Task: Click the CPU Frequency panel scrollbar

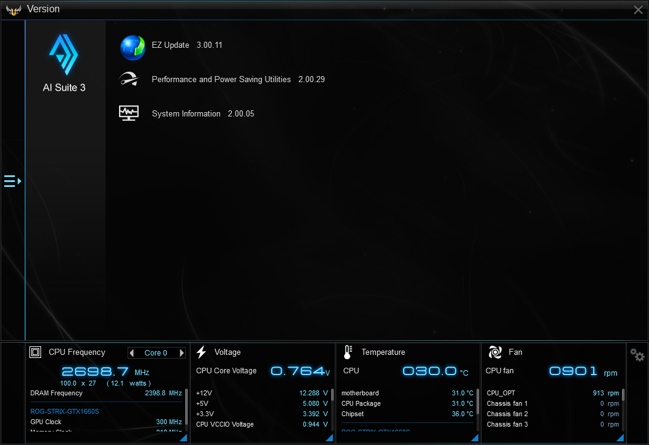Action: tap(186, 406)
